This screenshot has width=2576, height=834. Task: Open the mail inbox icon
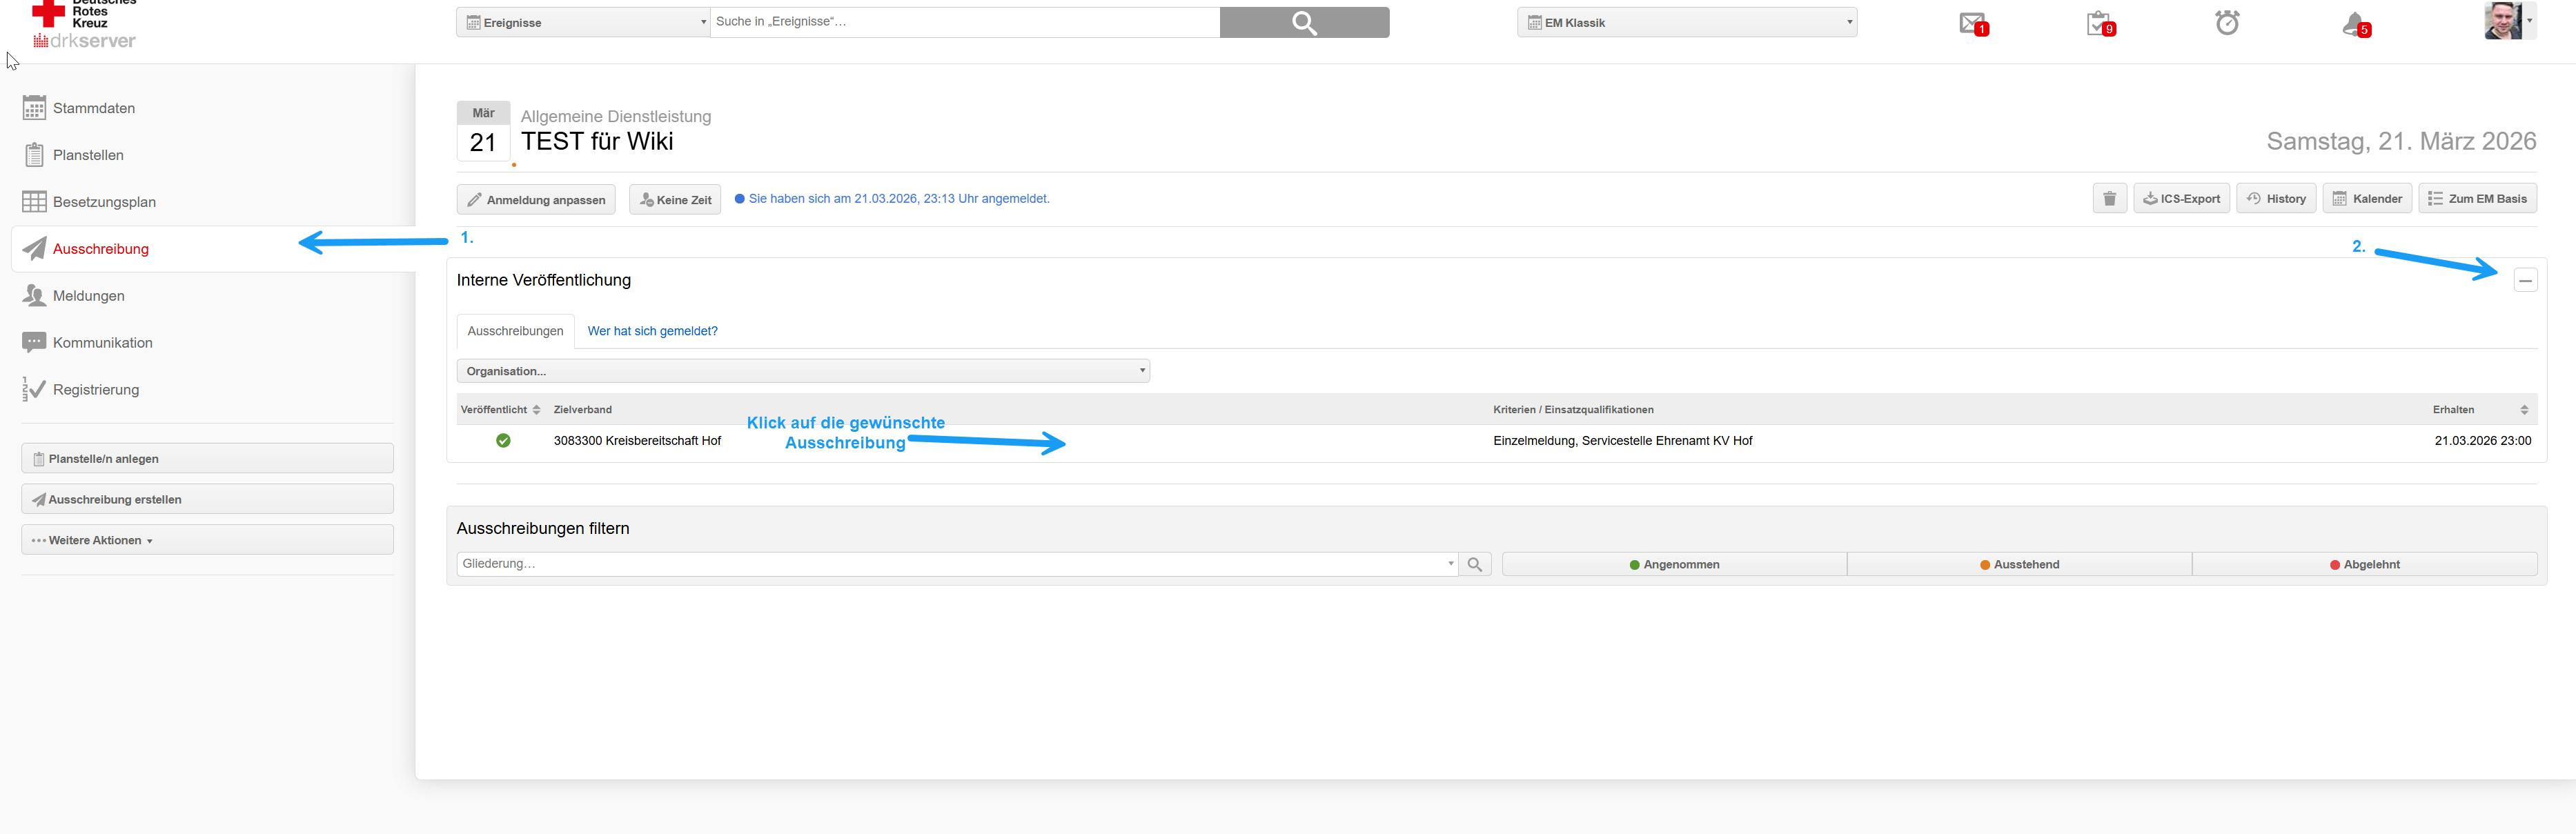point(1972,23)
